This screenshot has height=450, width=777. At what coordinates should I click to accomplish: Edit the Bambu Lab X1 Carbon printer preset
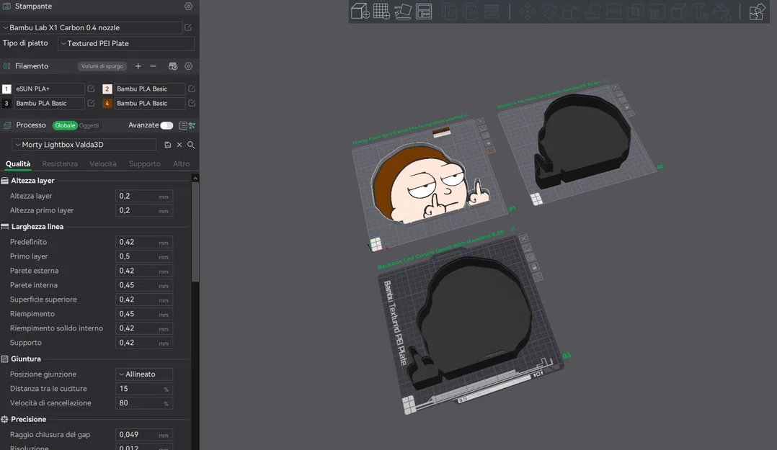pyautogui.click(x=188, y=28)
